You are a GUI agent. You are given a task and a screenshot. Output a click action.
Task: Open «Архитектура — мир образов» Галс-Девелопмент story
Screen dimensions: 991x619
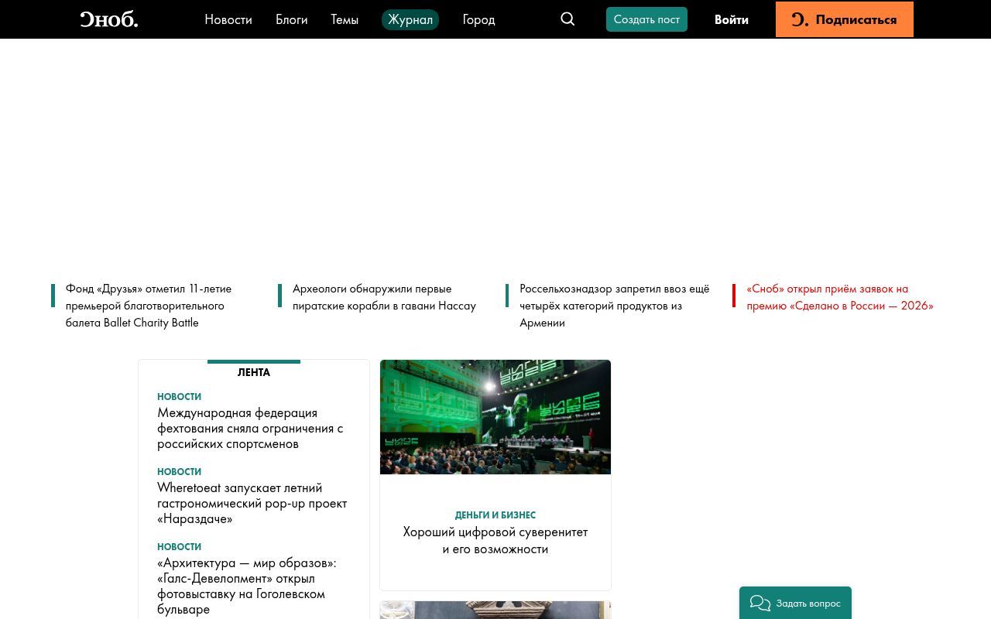(x=246, y=586)
